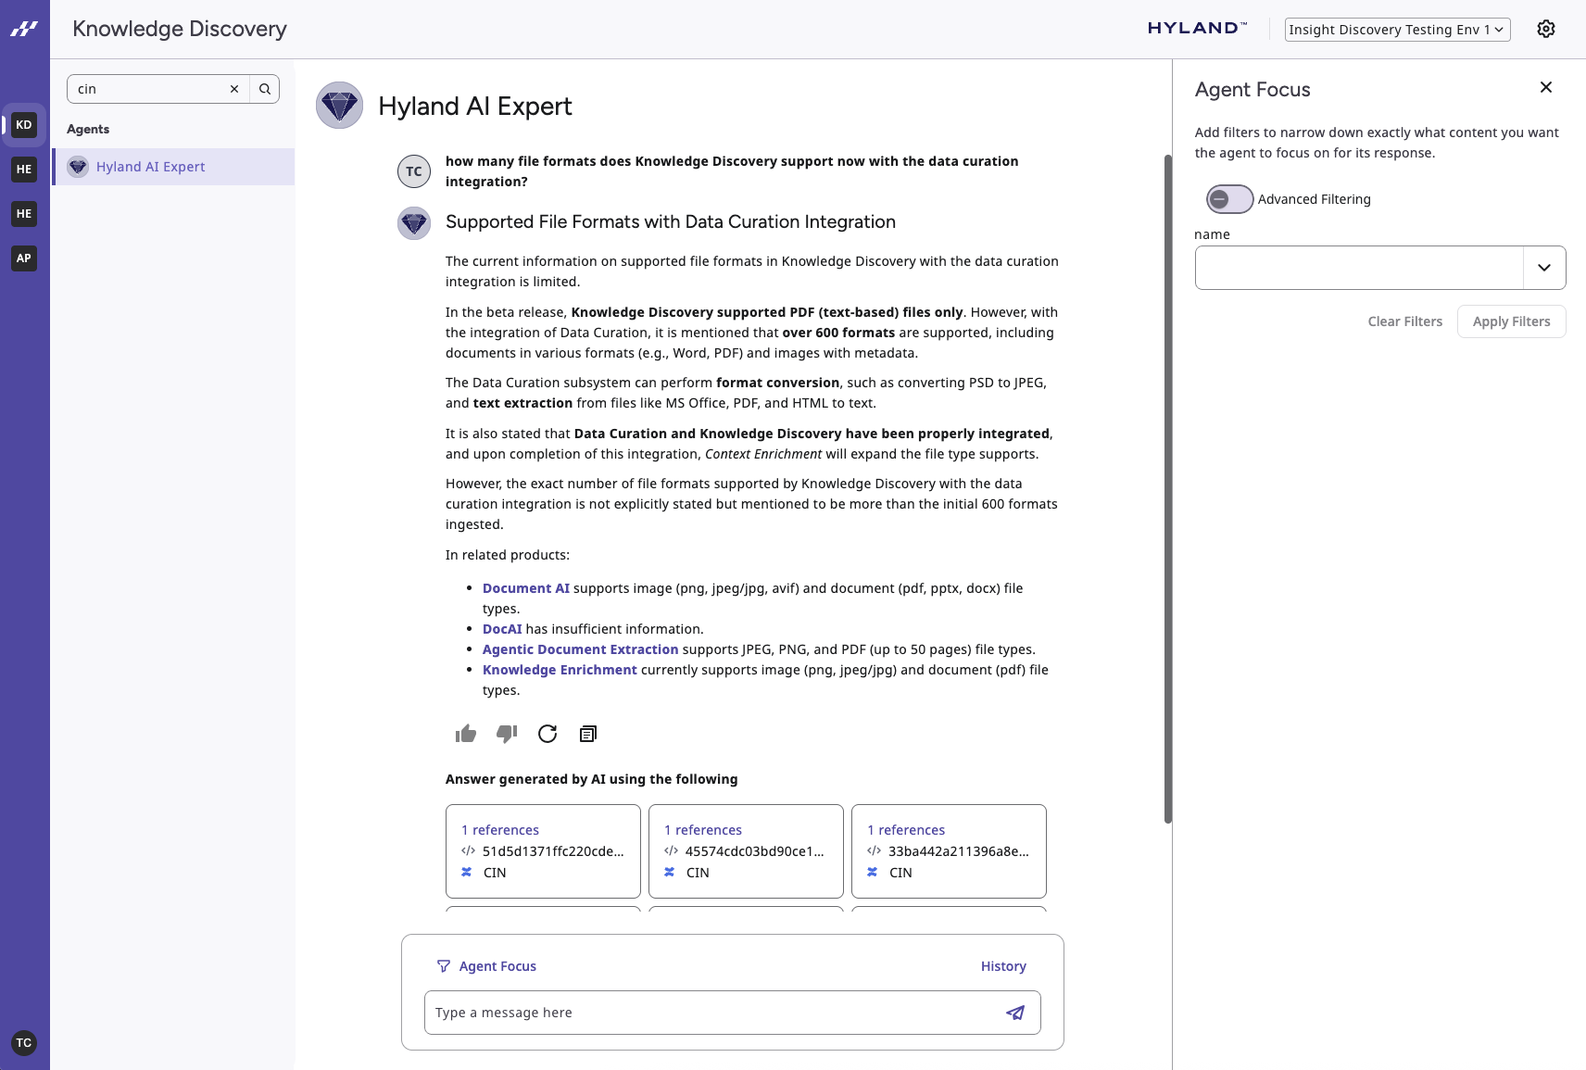Click the Clear Filters button

(x=1405, y=321)
